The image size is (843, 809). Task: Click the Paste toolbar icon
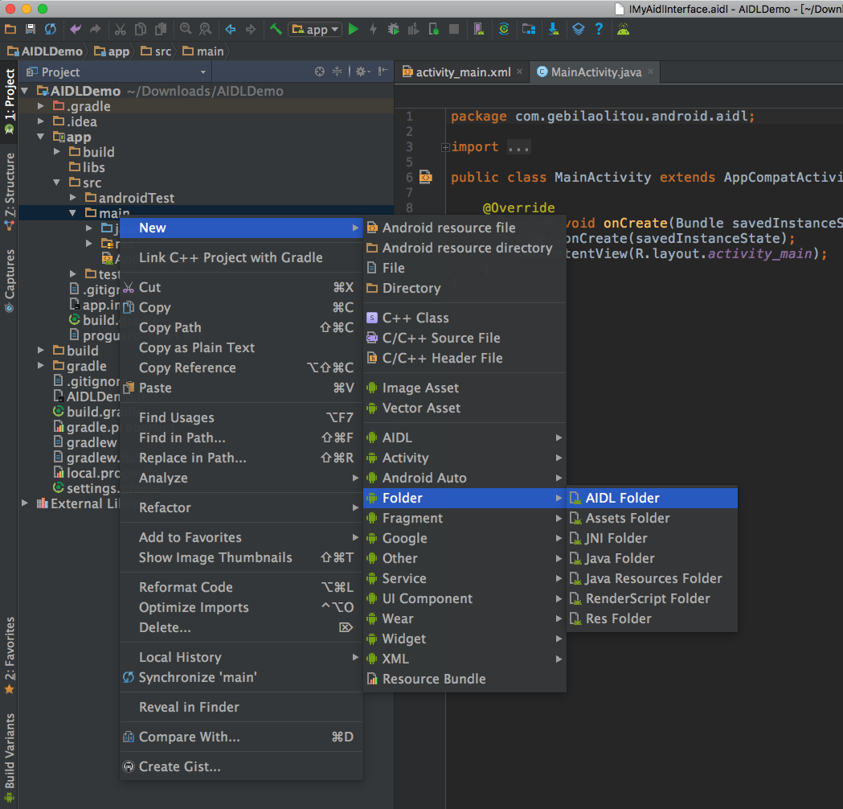[x=160, y=29]
